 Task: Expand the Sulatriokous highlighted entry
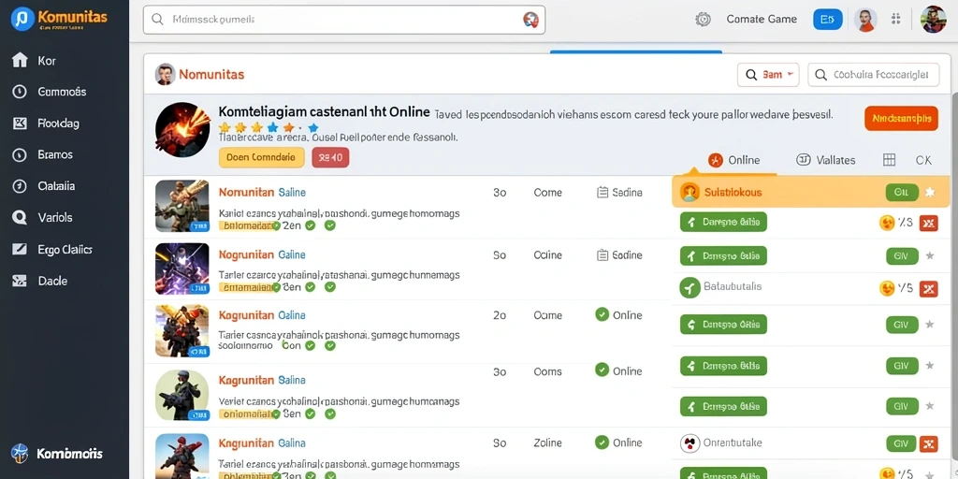[810, 193]
